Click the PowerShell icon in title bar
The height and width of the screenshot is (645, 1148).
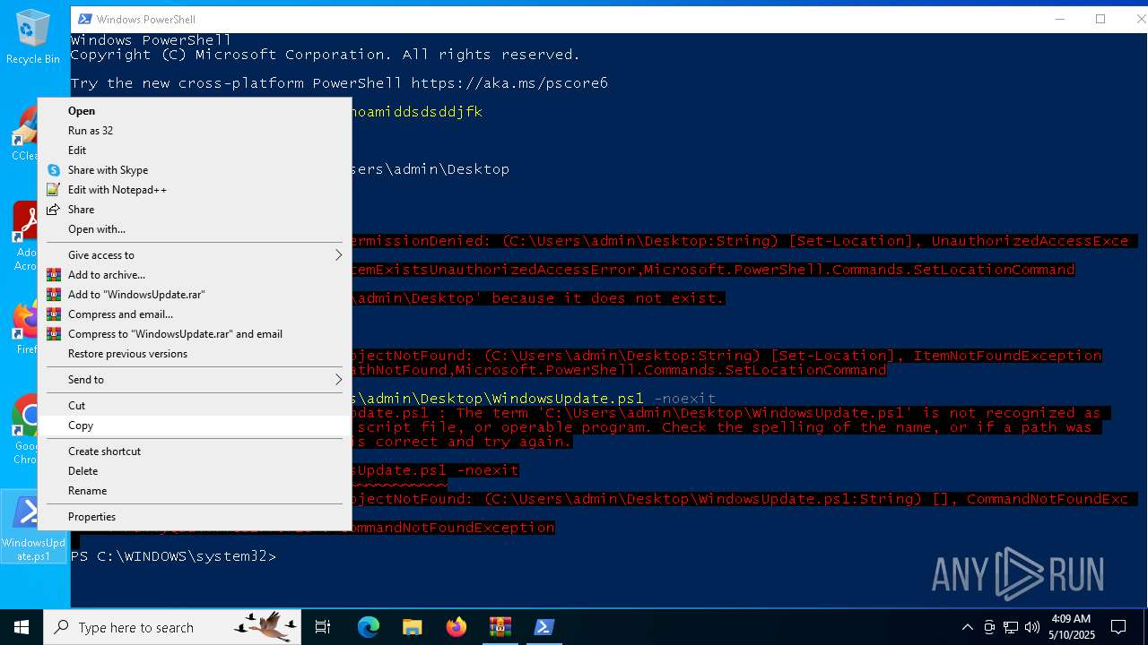click(84, 19)
